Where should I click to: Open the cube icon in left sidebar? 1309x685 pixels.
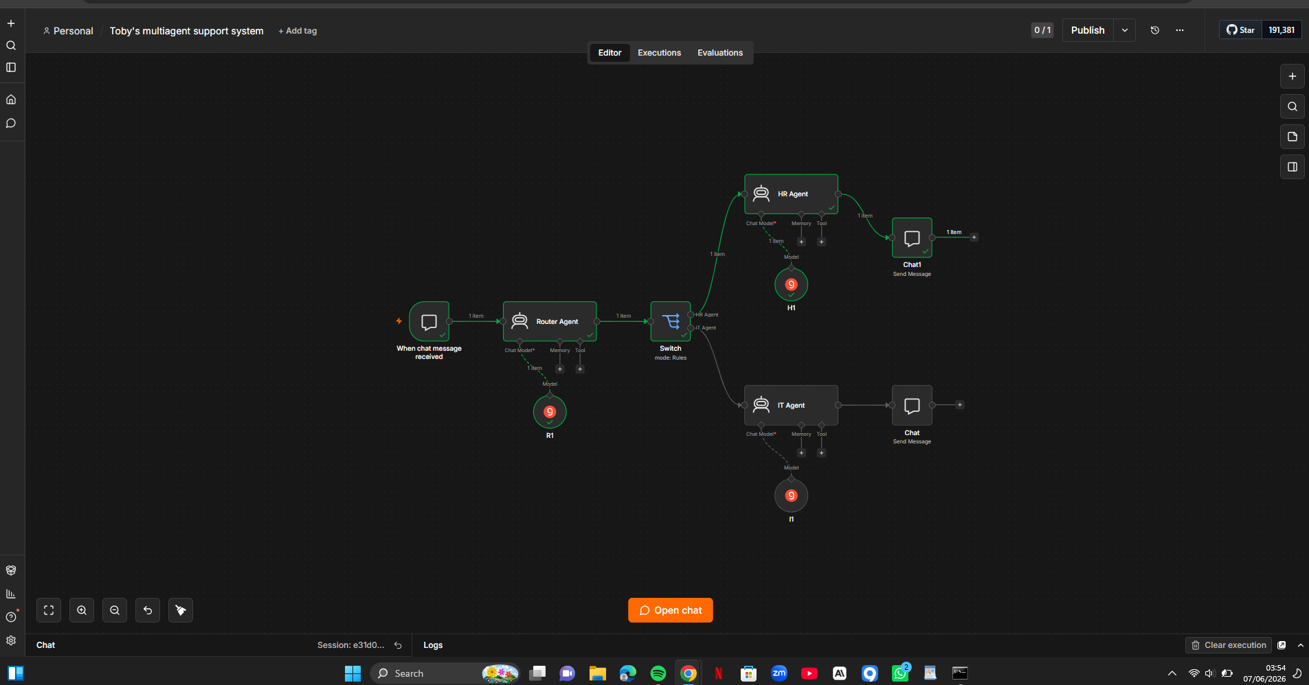tap(11, 570)
